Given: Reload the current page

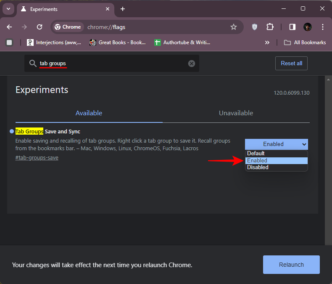Looking at the screenshot, I should [x=40, y=27].
